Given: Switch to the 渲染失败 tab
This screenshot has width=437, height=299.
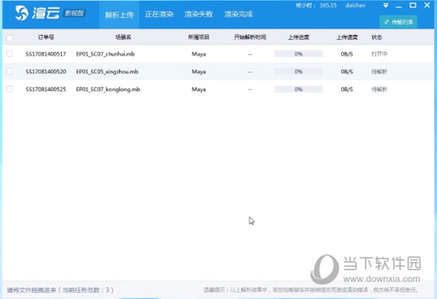Looking at the screenshot, I should (199, 14).
